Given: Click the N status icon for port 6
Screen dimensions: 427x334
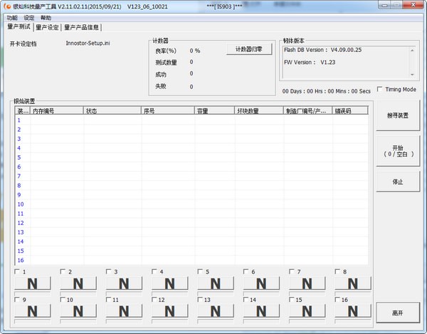Looking at the screenshot, I should pyautogui.click(x=262, y=283).
